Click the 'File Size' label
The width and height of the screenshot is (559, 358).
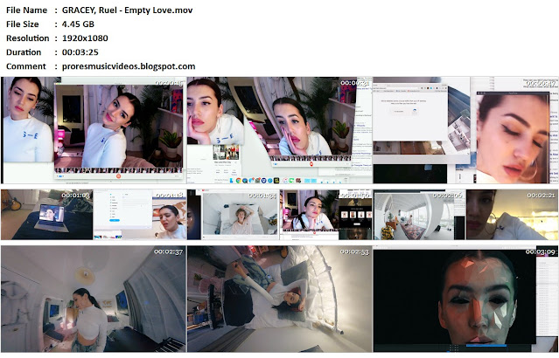pyautogui.click(x=23, y=24)
